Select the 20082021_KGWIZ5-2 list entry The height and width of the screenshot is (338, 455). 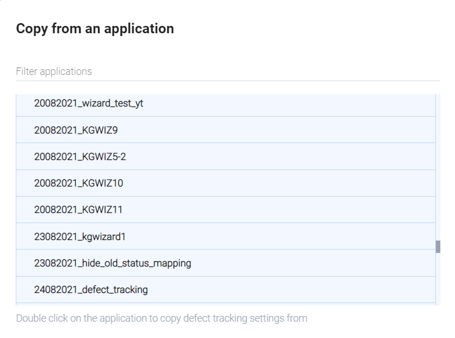coord(80,157)
